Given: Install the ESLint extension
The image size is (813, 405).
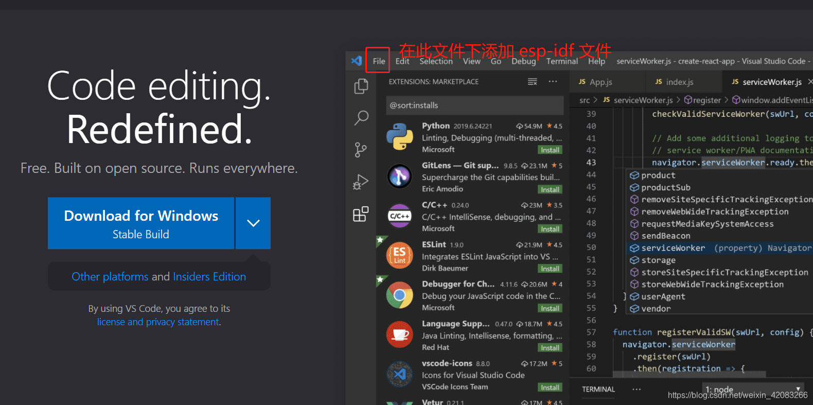Looking at the screenshot, I should 550,269.
